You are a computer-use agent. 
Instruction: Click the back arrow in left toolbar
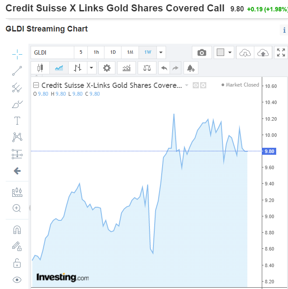[17, 171]
